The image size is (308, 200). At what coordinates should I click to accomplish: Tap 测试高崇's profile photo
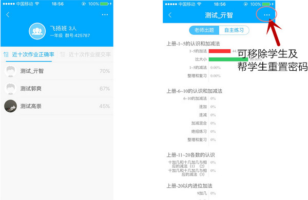pyautogui.click(x=10, y=106)
